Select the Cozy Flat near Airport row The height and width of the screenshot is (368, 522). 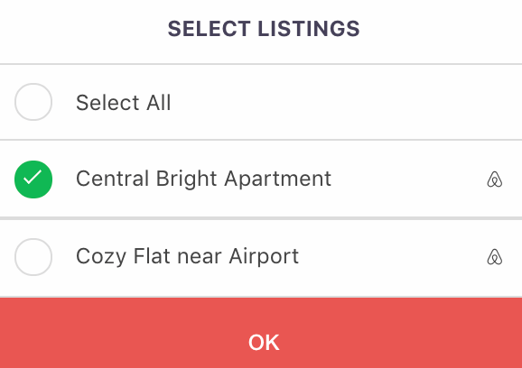click(x=261, y=257)
